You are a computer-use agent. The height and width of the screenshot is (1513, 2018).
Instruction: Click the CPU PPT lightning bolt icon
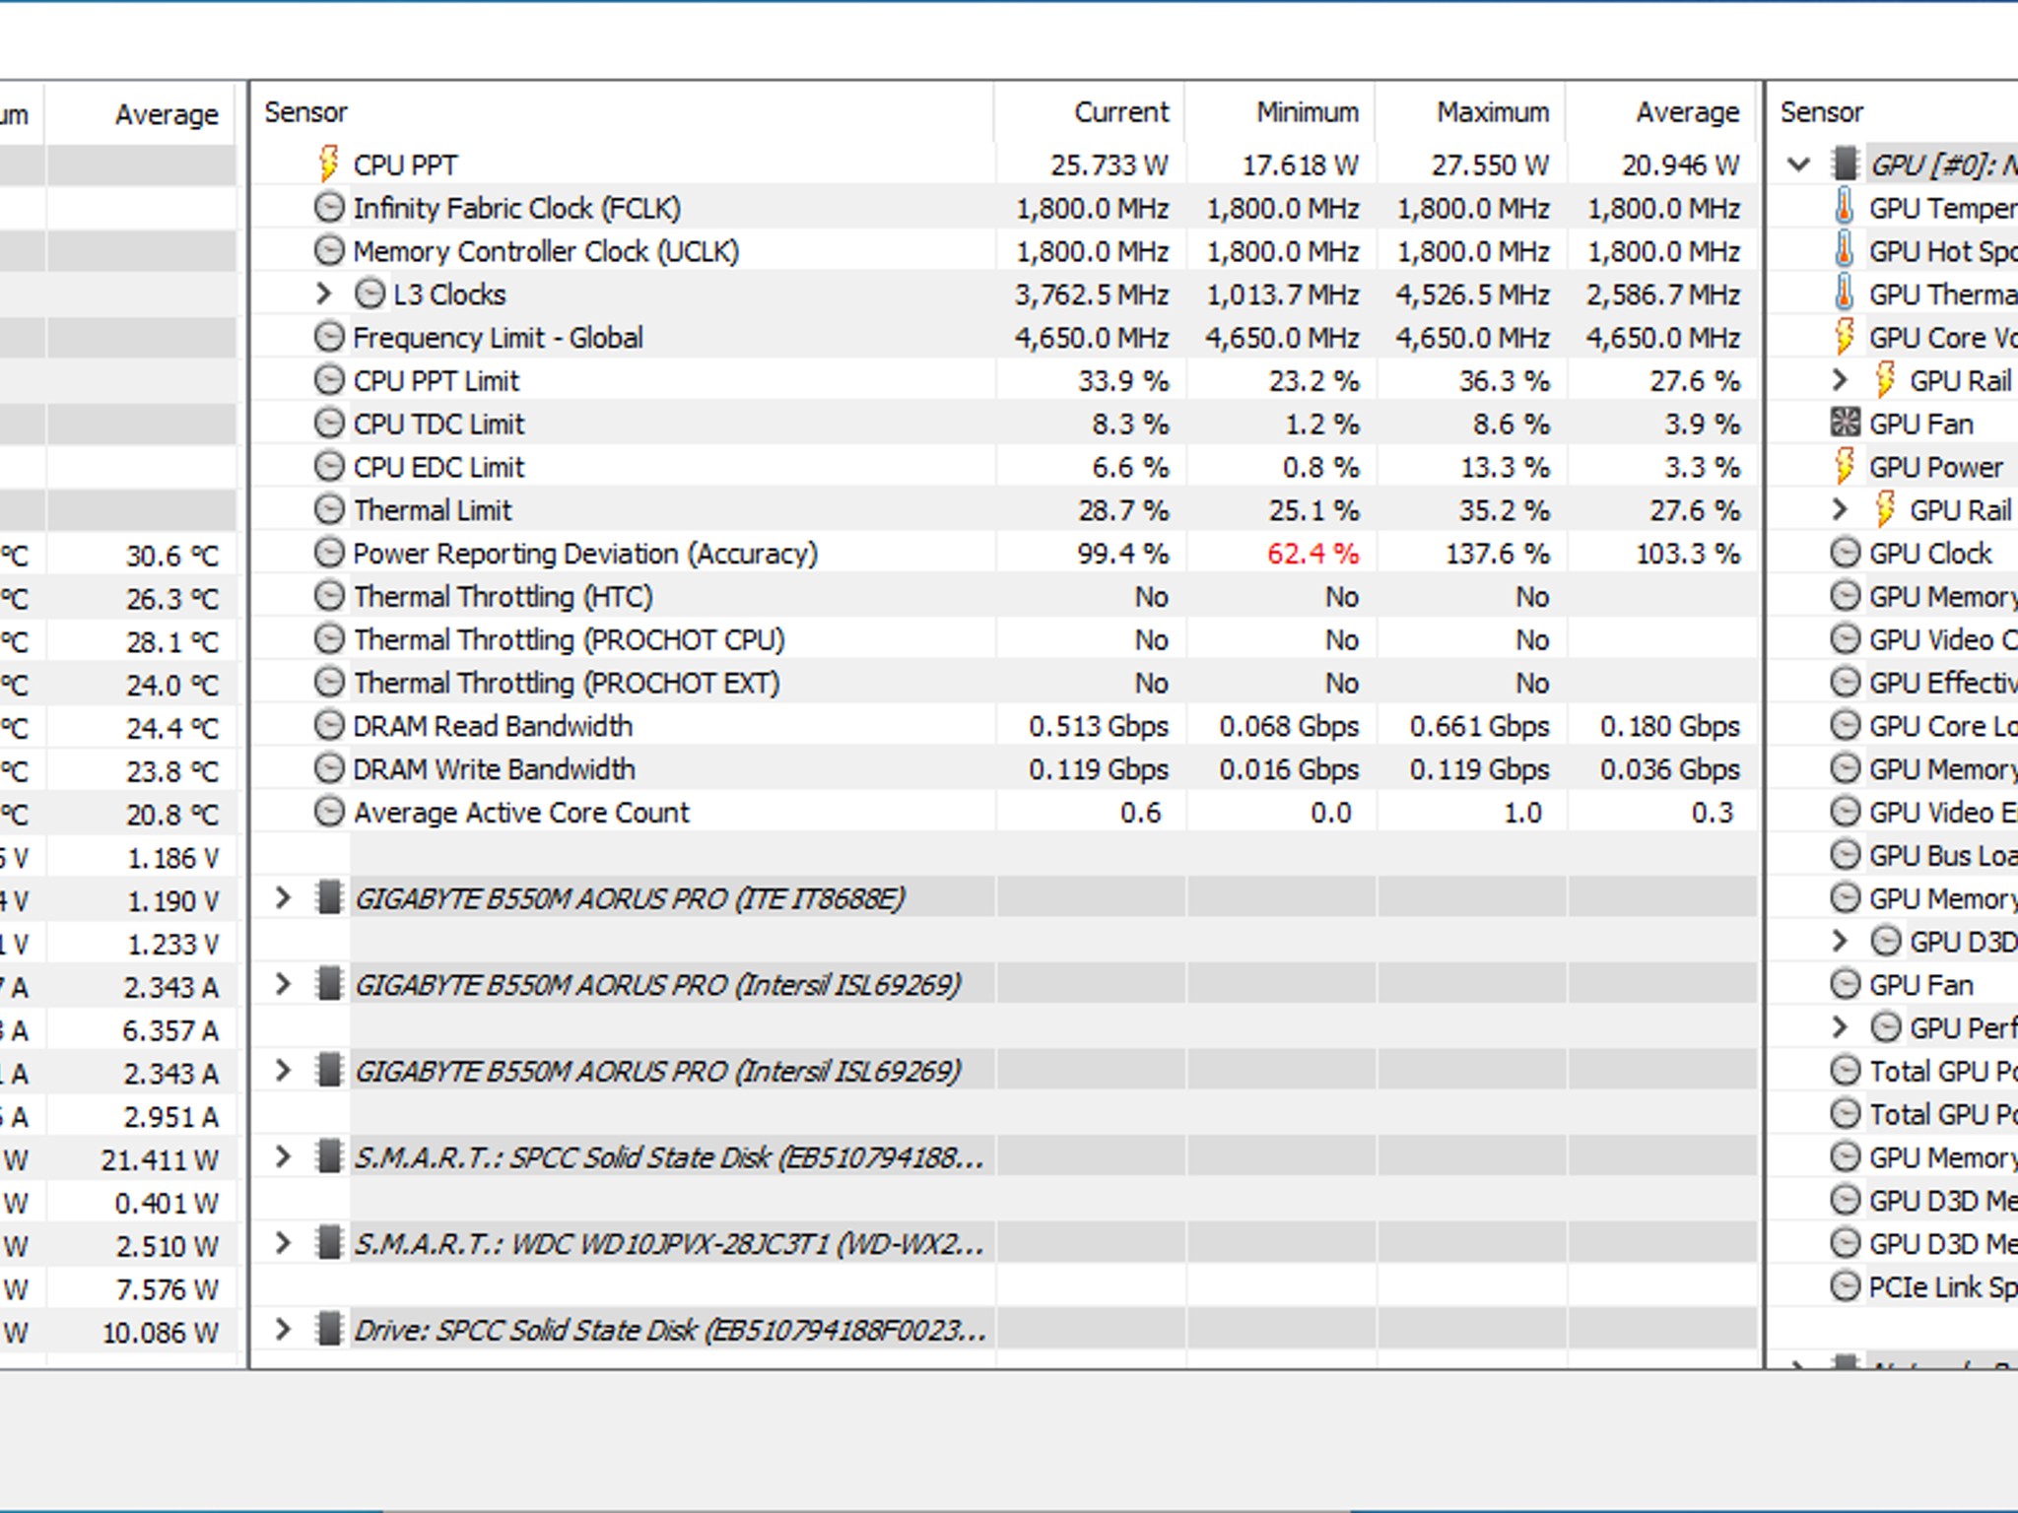pyautogui.click(x=329, y=164)
